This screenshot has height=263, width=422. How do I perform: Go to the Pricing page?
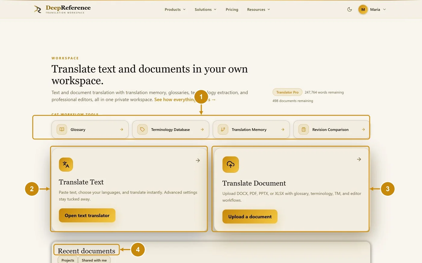tap(232, 9)
